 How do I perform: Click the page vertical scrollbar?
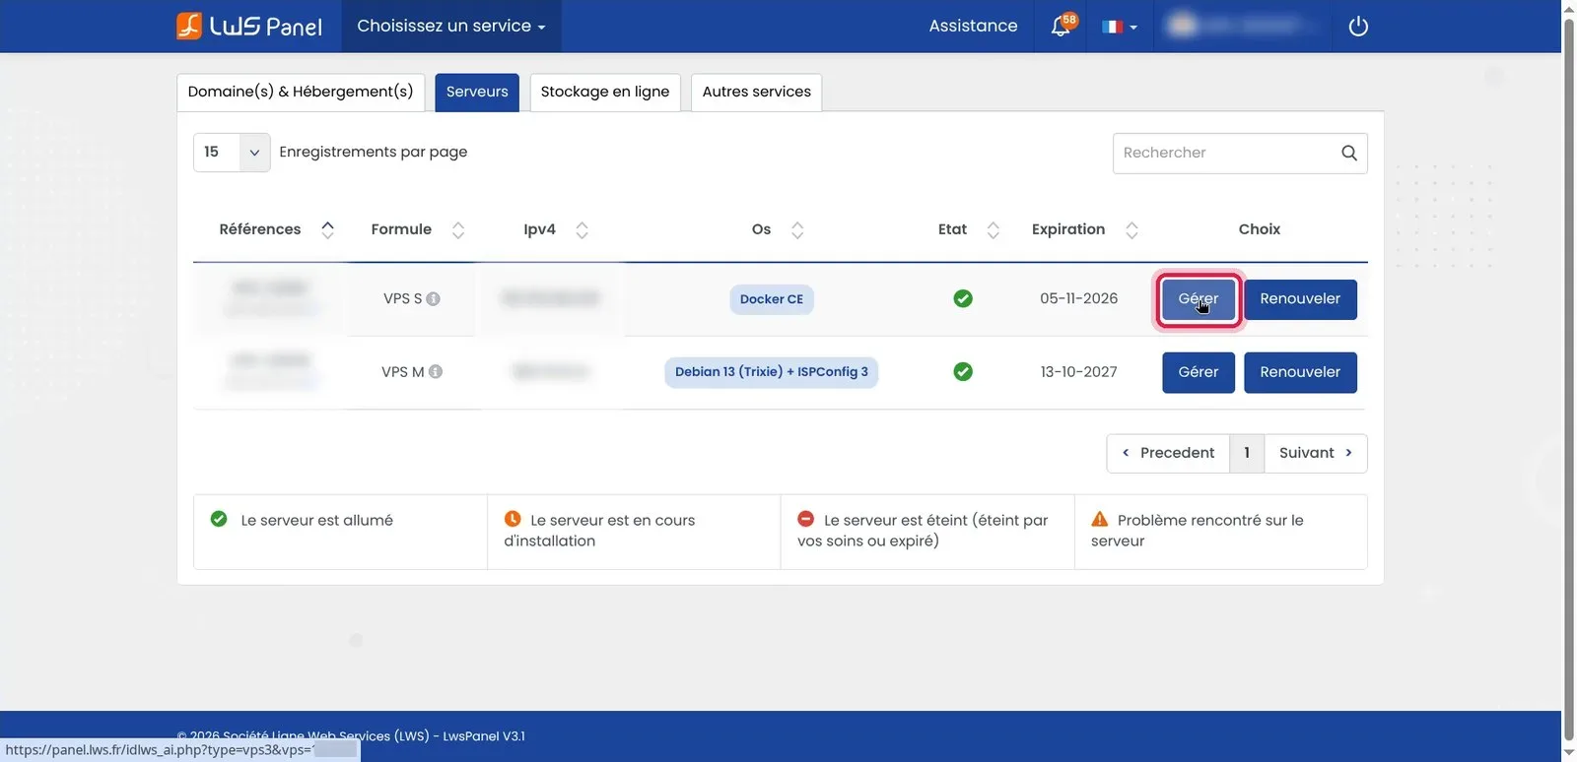click(1569, 381)
